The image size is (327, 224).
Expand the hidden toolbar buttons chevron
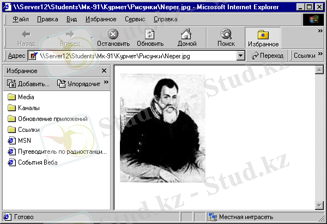click(x=320, y=31)
